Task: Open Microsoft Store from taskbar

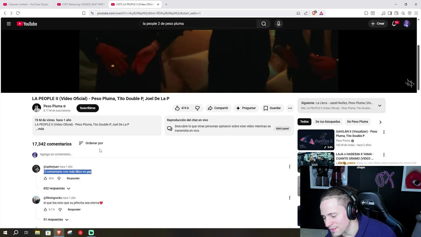Action: click(48, 233)
